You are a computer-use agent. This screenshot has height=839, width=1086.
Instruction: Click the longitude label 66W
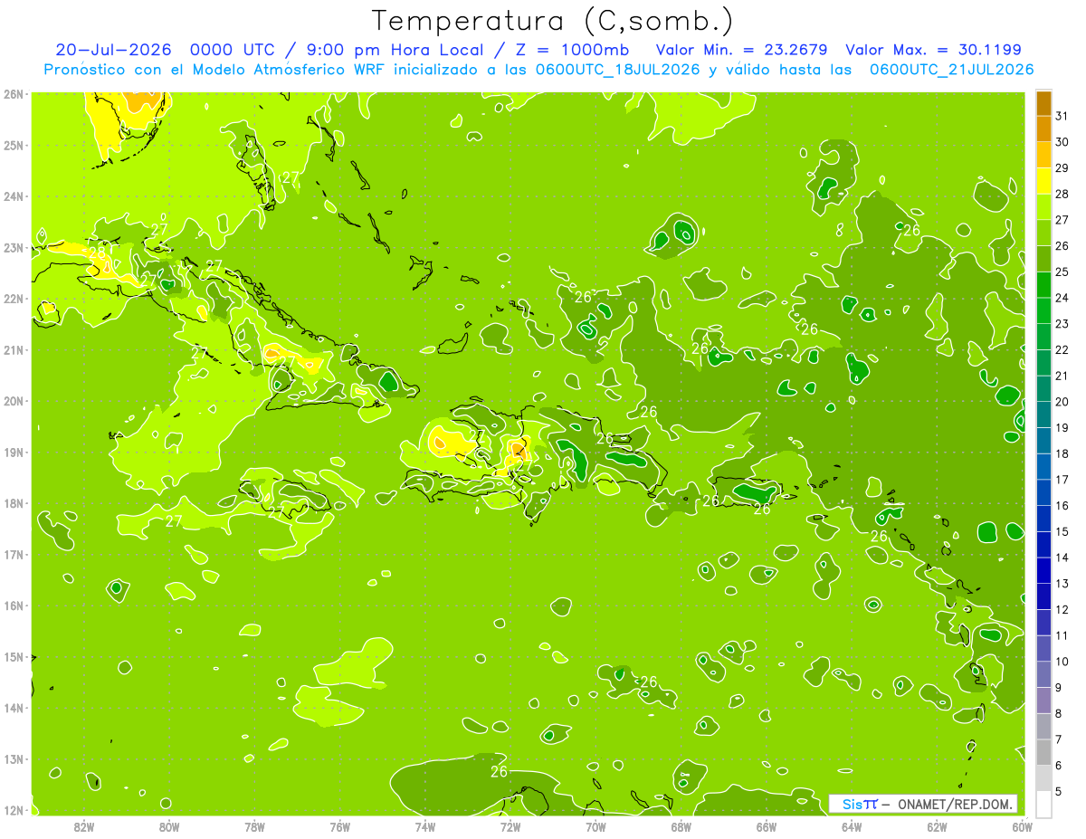(766, 826)
